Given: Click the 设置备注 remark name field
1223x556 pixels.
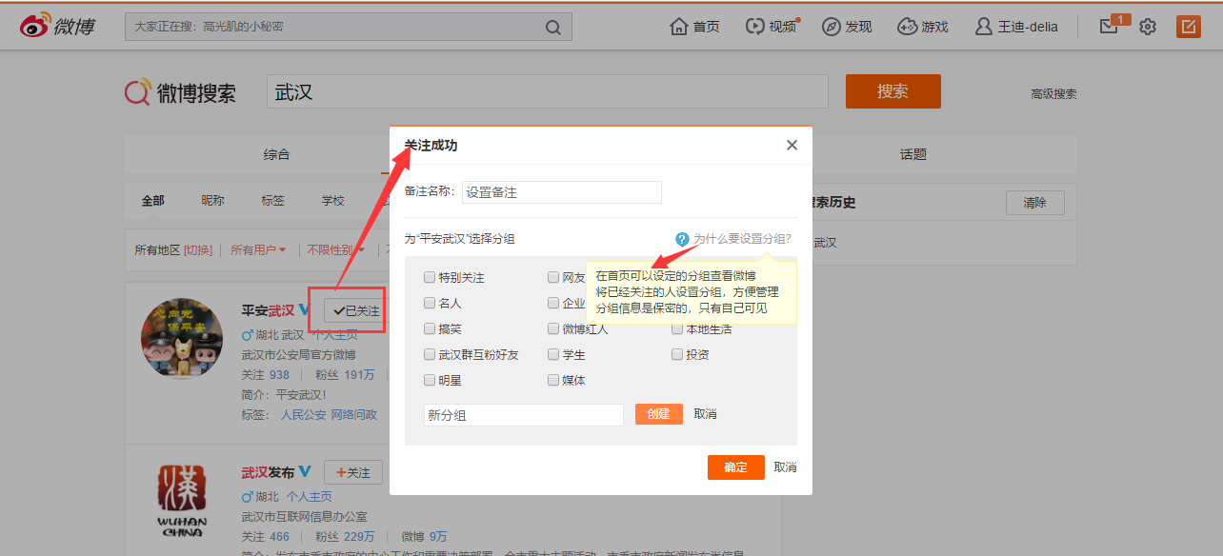Looking at the screenshot, I should pyautogui.click(x=562, y=192).
